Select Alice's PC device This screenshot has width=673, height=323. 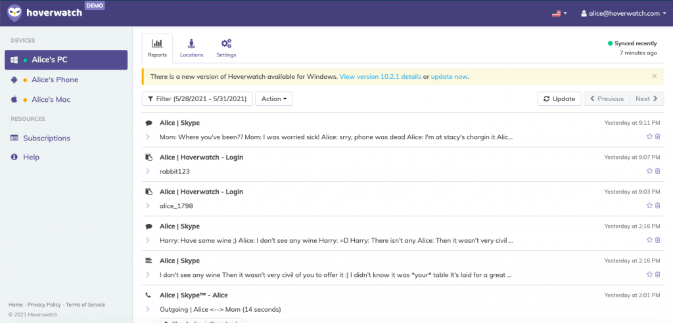(x=66, y=60)
